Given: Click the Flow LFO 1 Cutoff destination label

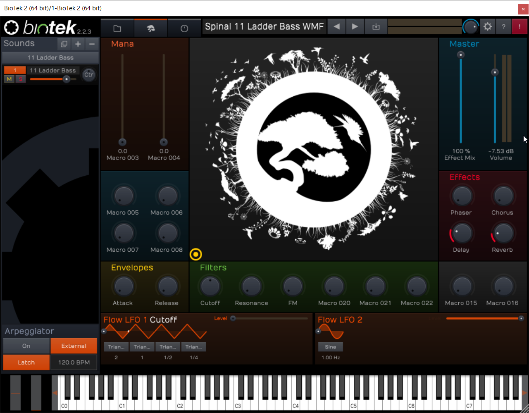Looking at the screenshot, I should click(163, 320).
